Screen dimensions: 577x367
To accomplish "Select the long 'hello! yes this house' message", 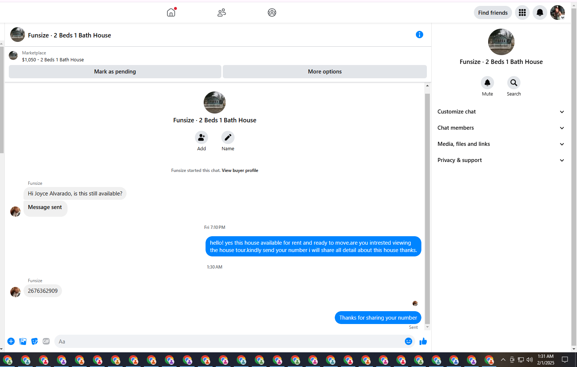I will point(313,247).
